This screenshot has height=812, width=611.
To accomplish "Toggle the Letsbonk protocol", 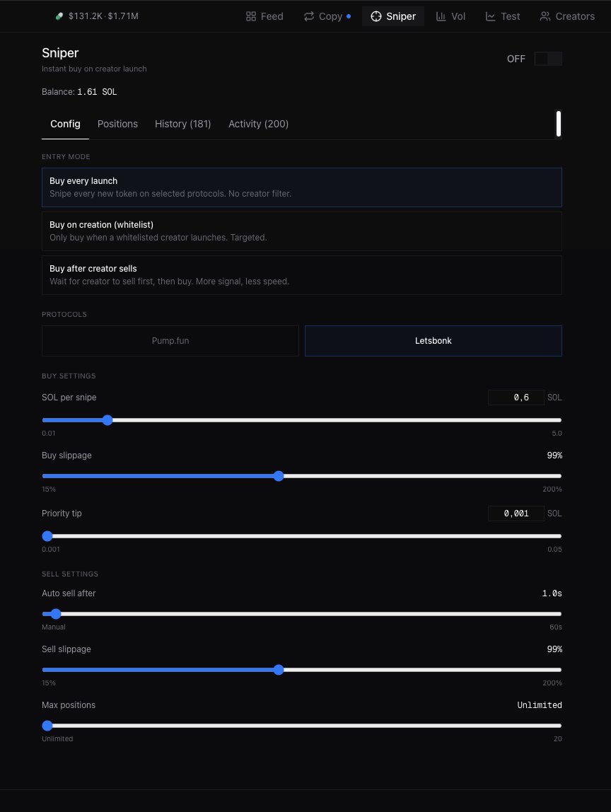I will (433, 341).
